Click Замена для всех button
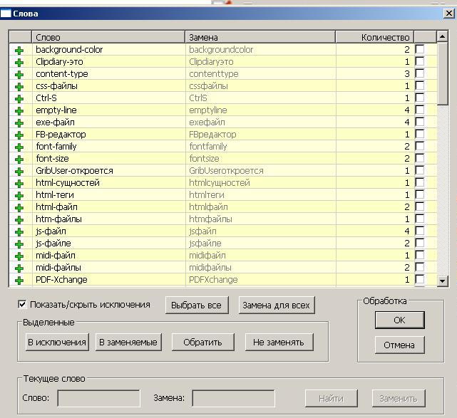Viewport: 457px width, 418px height. point(277,305)
